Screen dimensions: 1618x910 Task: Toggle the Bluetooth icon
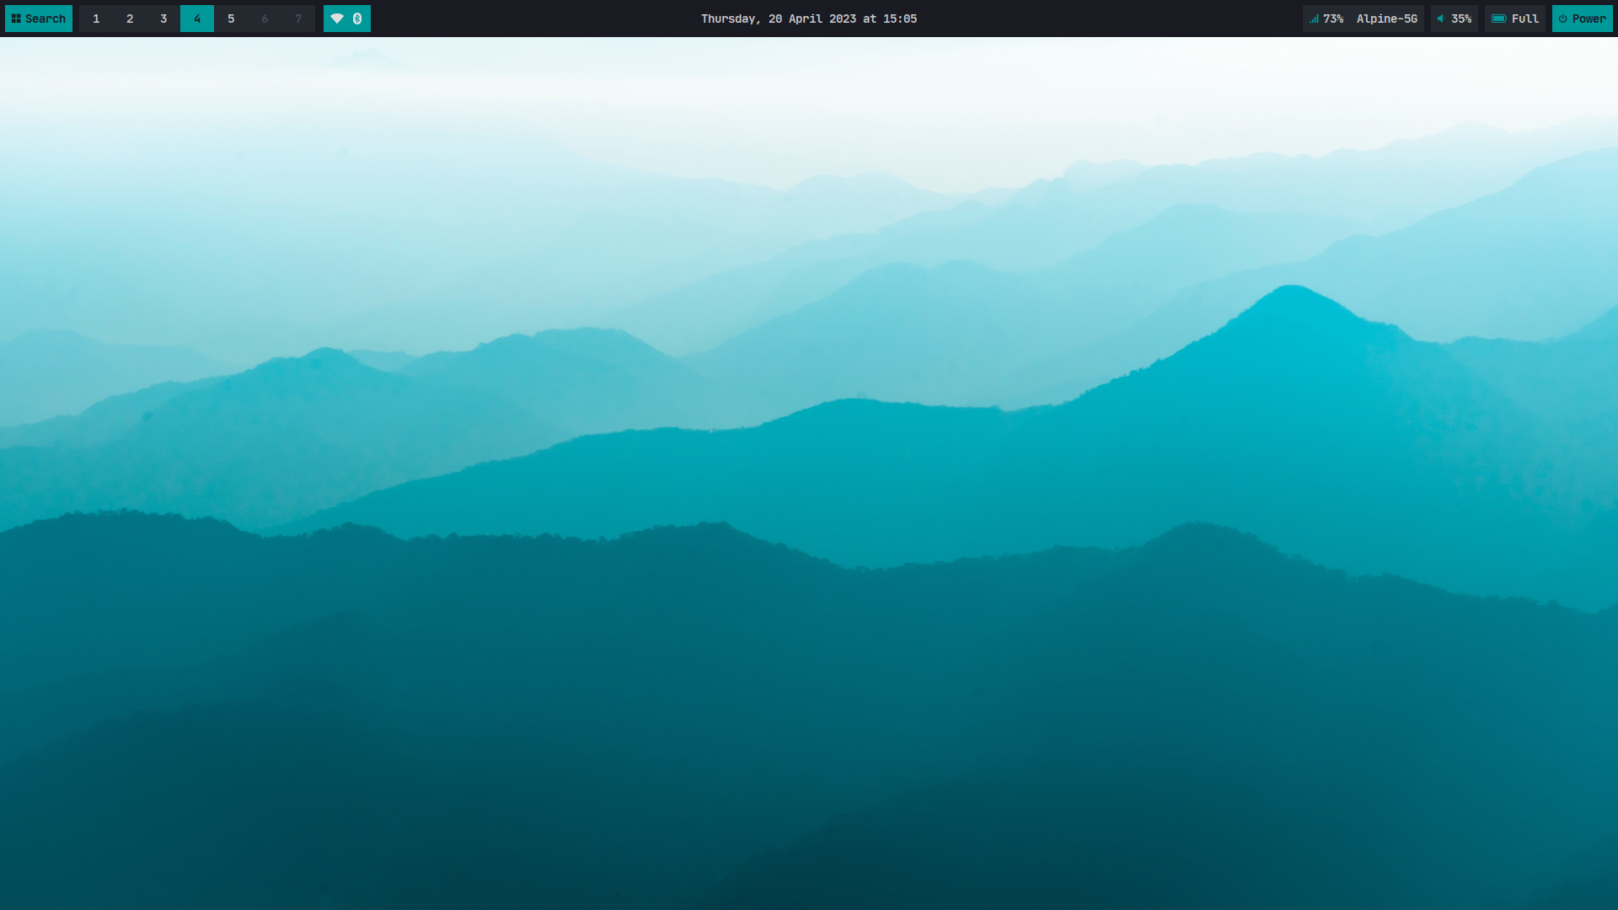tap(357, 19)
